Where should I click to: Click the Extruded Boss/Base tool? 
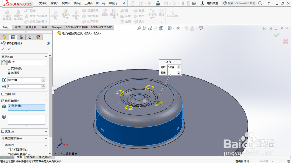point(7,15)
